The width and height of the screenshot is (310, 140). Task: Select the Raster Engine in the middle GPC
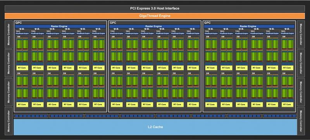pos(155,26)
